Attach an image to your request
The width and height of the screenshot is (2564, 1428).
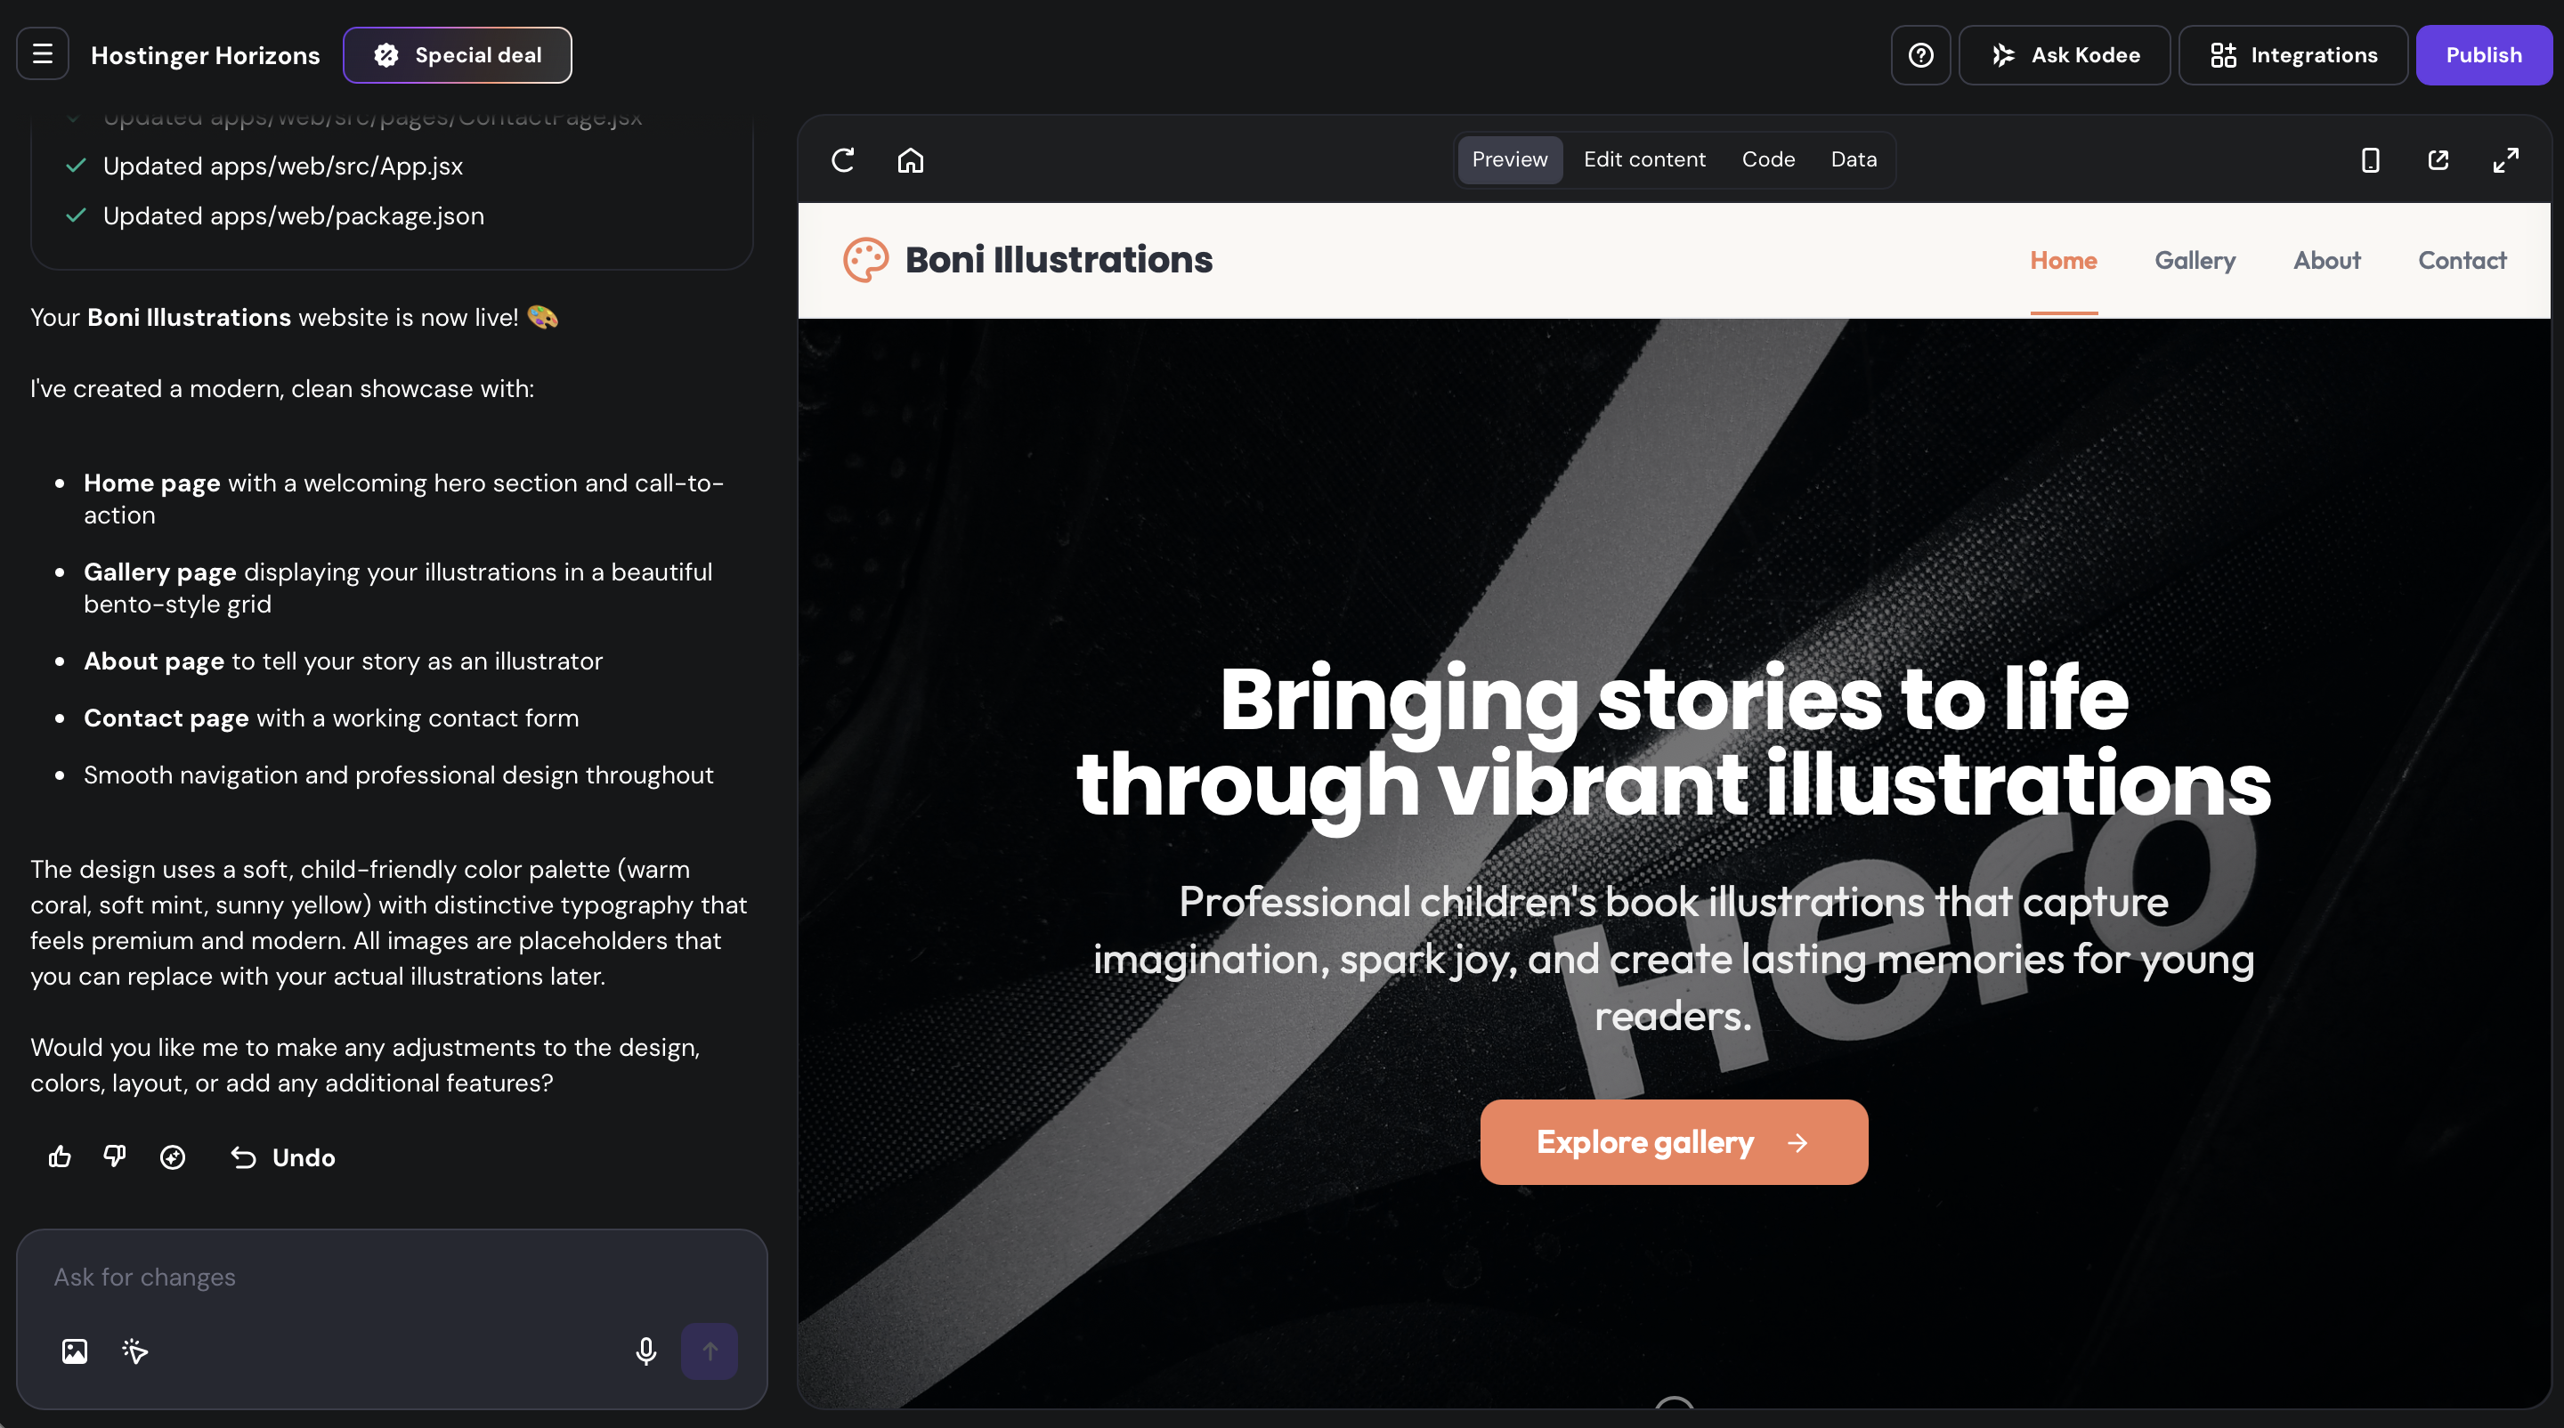pyautogui.click(x=75, y=1351)
